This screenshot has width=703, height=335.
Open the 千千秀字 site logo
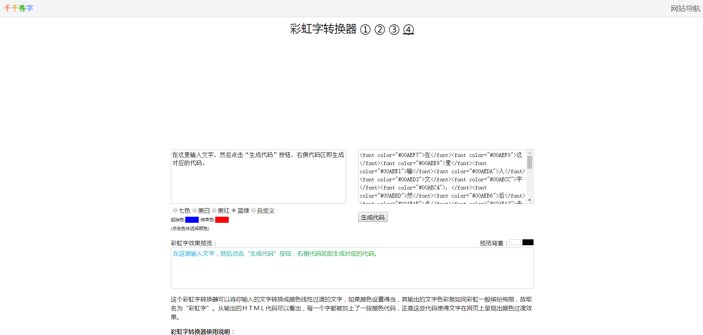click(x=18, y=8)
